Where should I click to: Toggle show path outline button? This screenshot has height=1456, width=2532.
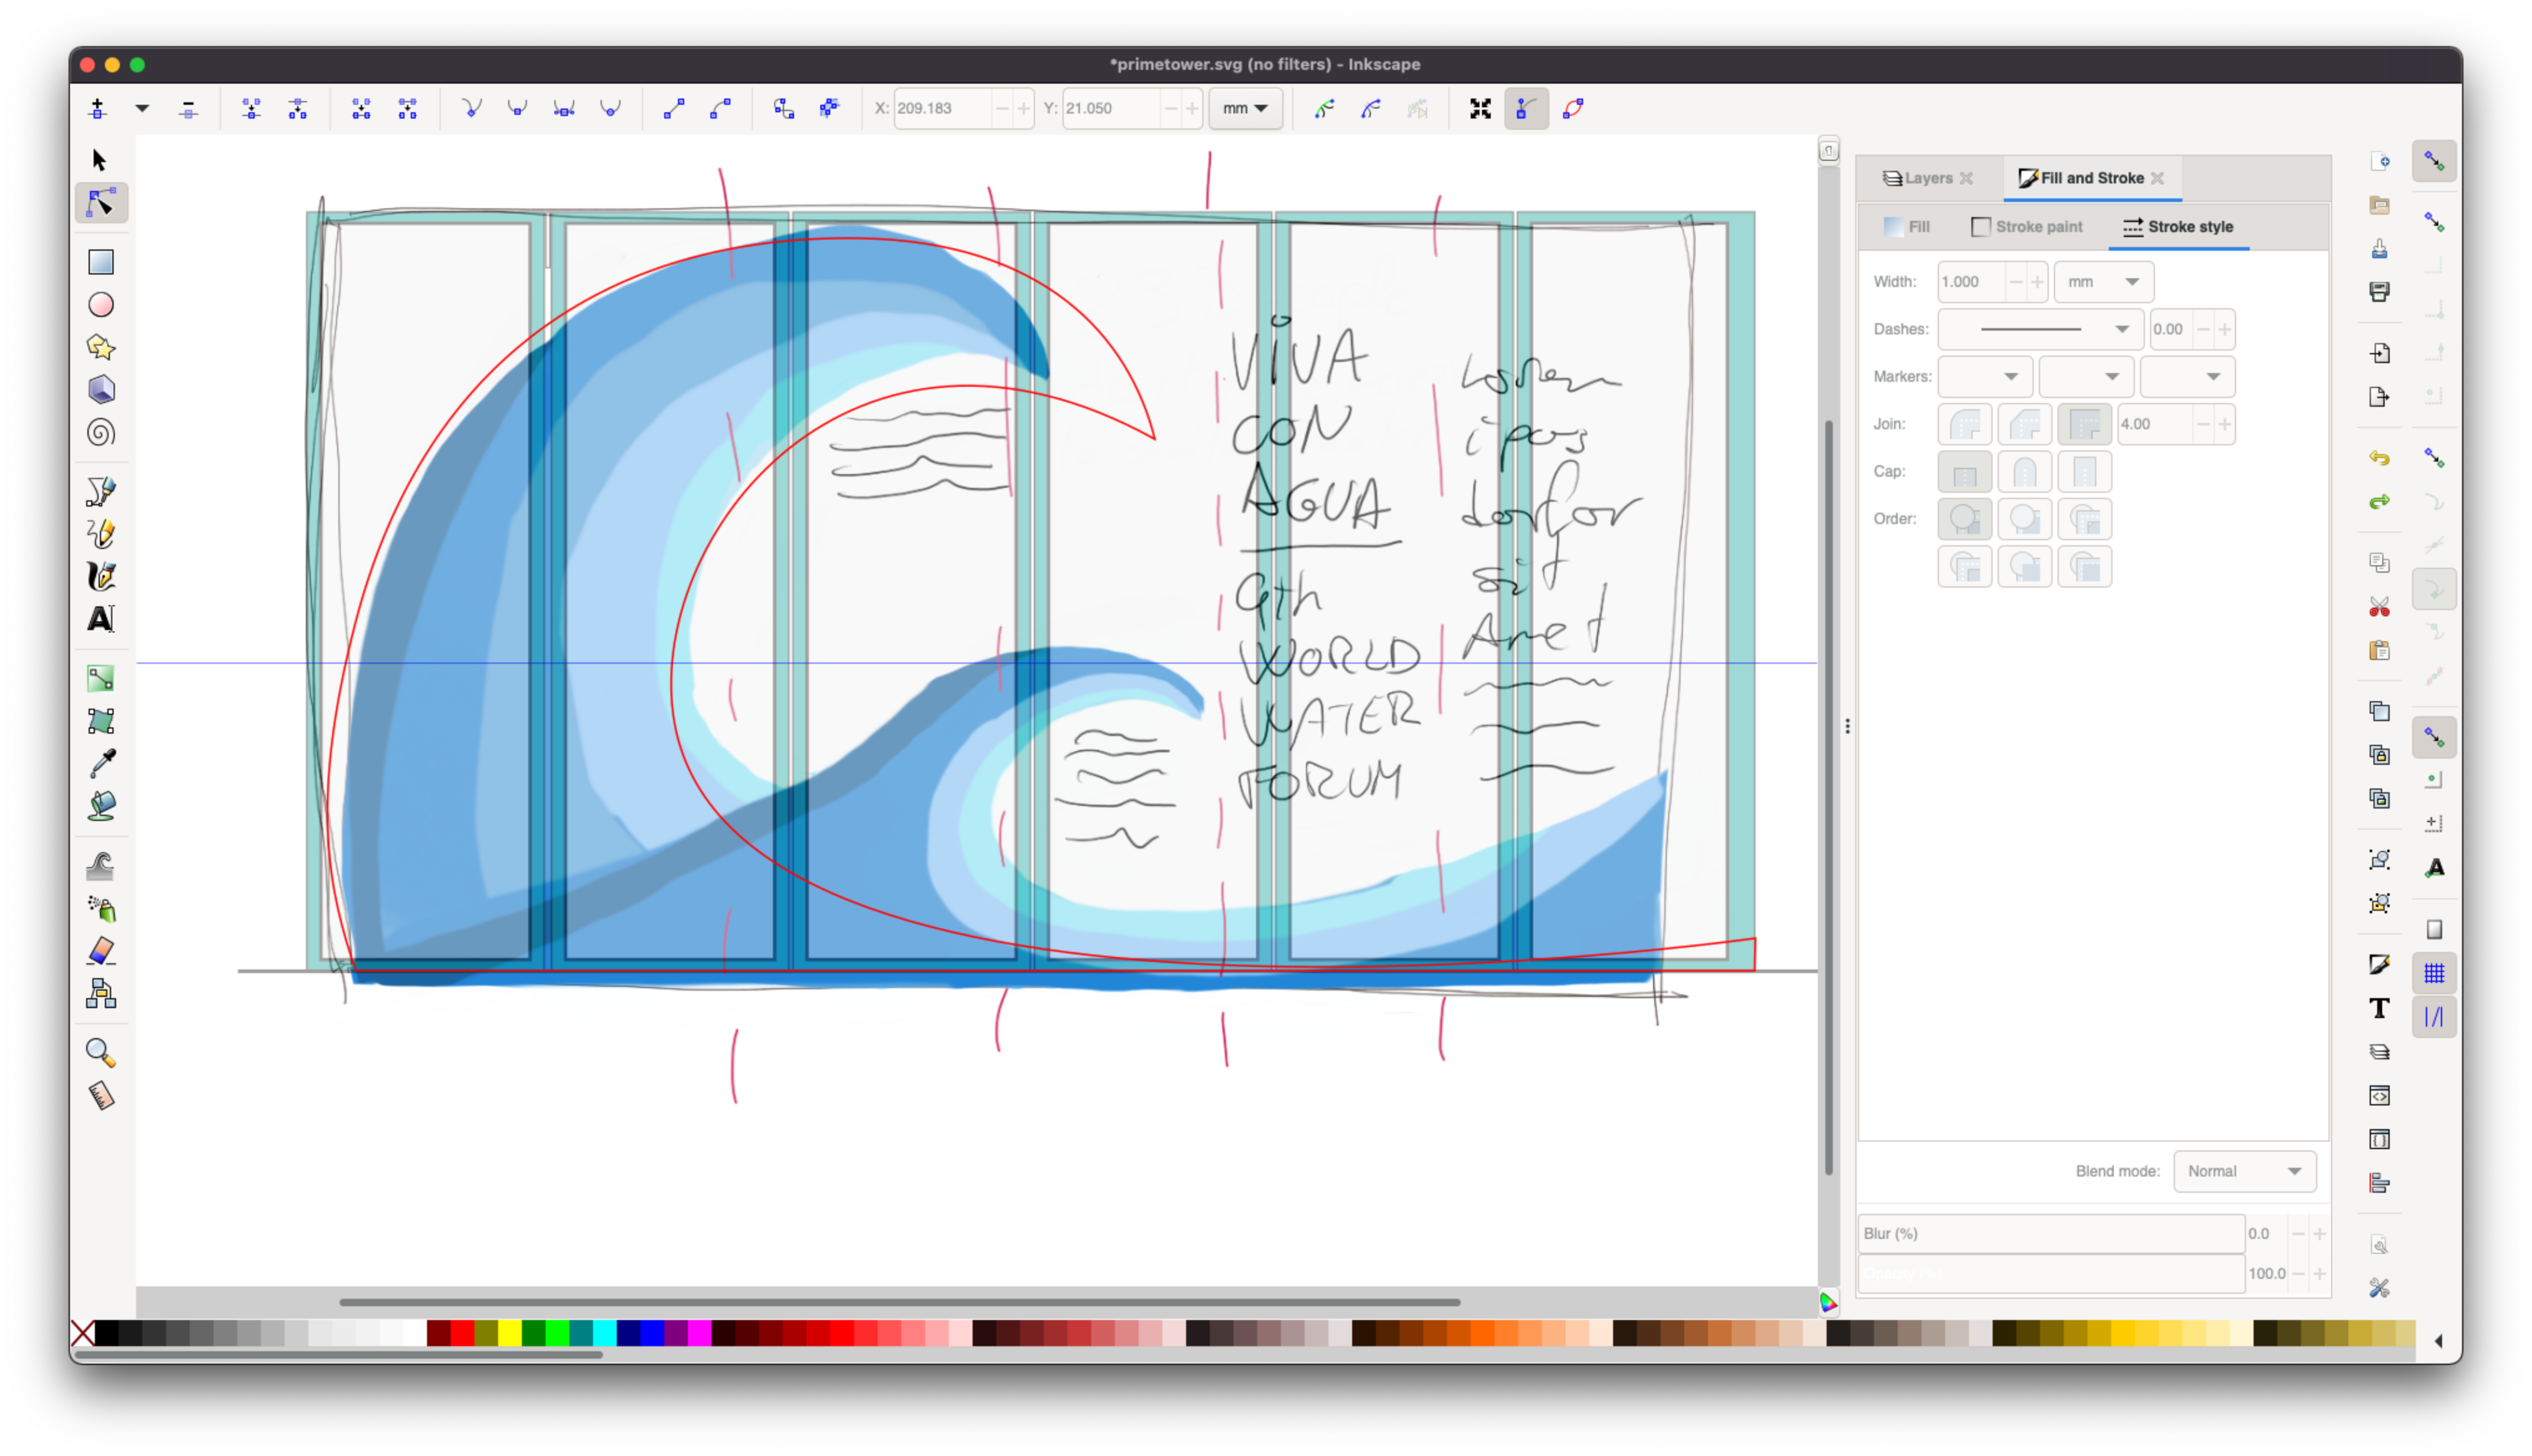(1573, 109)
